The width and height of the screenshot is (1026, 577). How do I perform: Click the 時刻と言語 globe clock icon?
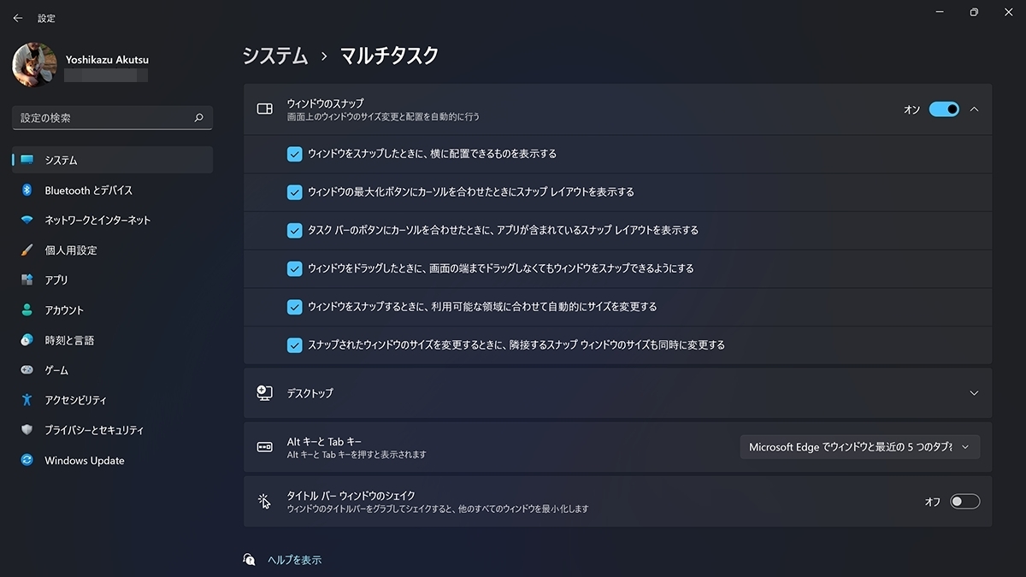click(x=27, y=340)
